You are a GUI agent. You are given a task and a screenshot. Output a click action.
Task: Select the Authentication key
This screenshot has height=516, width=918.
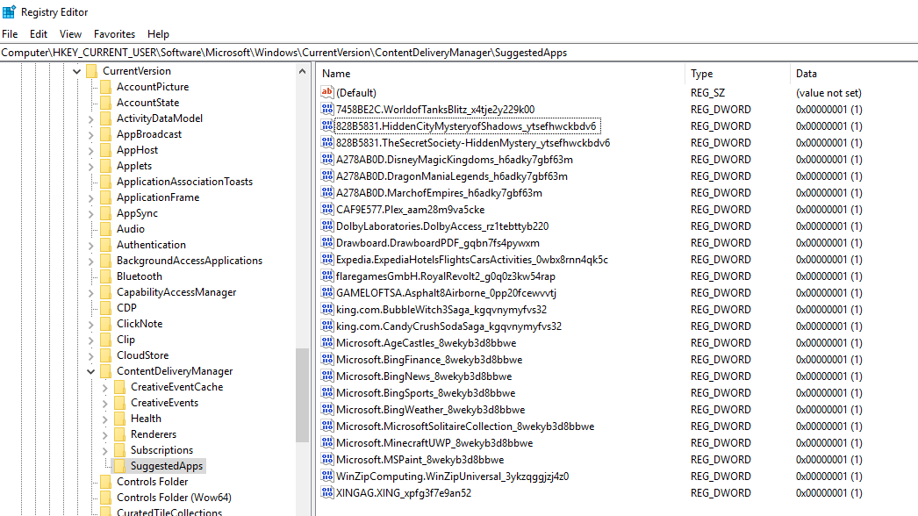[x=151, y=244]
